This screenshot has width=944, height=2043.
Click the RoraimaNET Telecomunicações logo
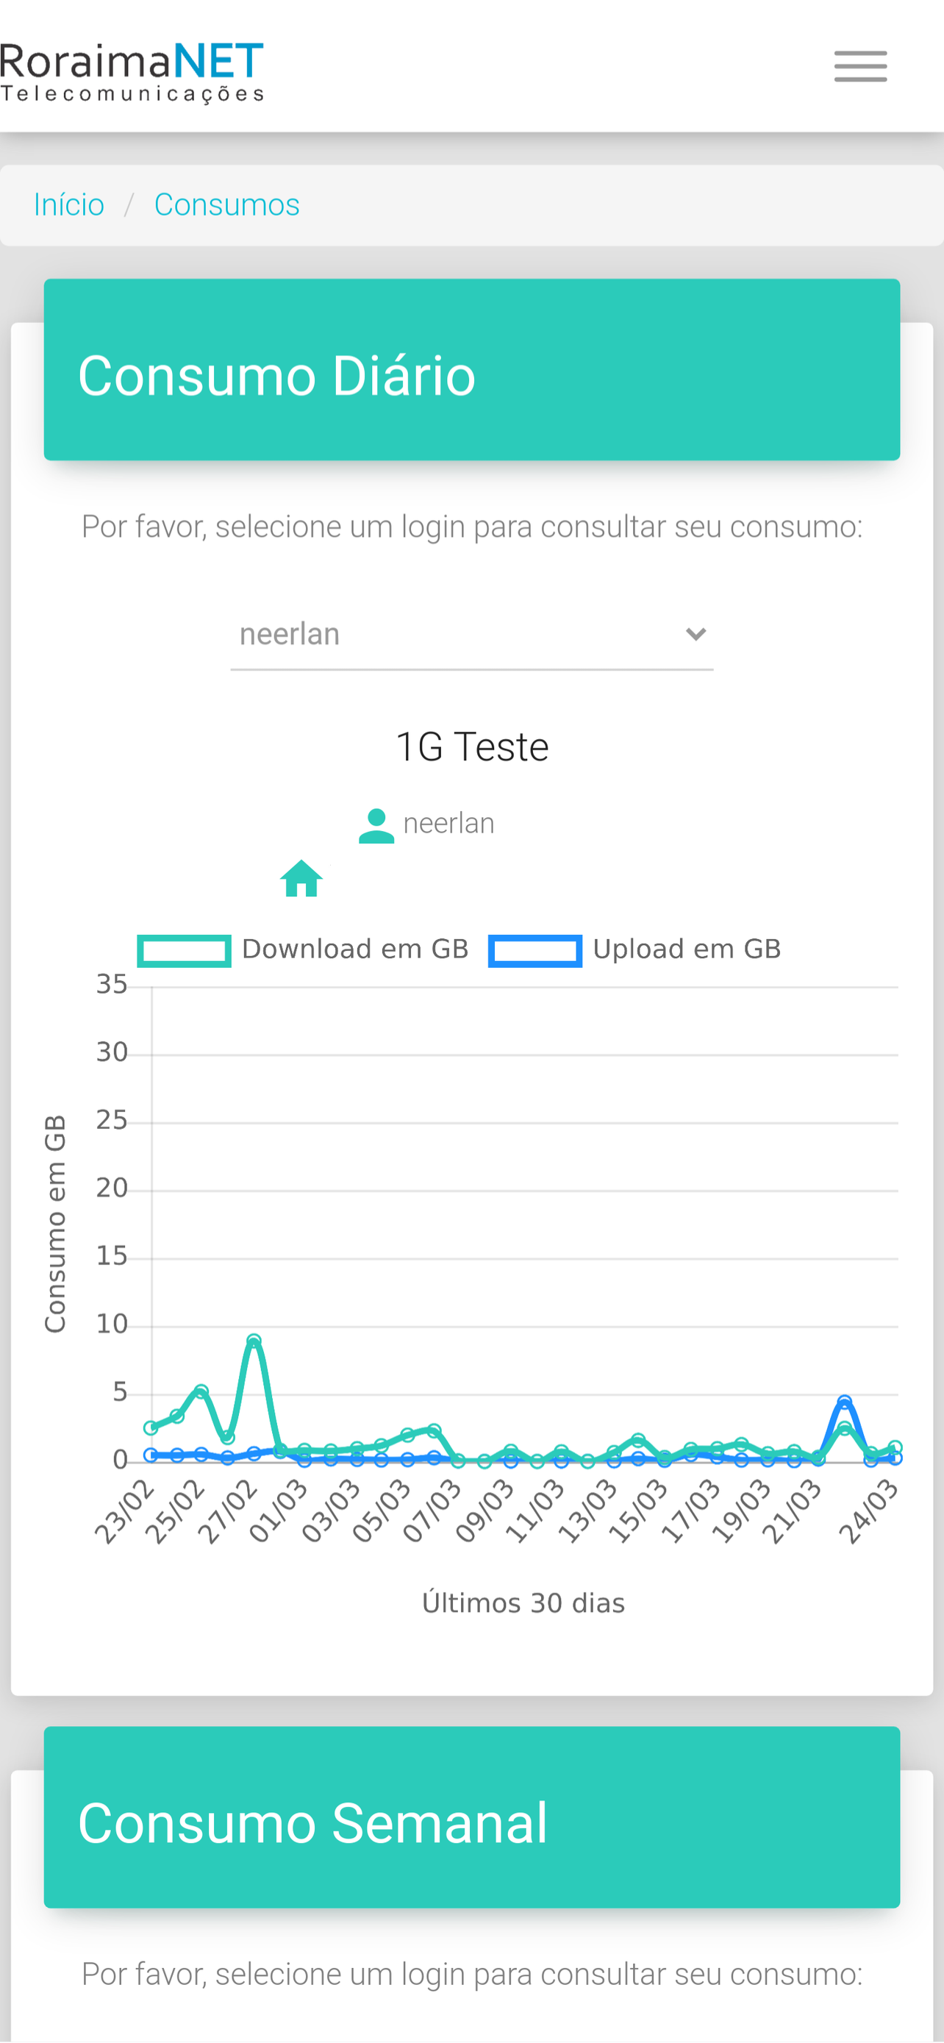click(132, 71)
